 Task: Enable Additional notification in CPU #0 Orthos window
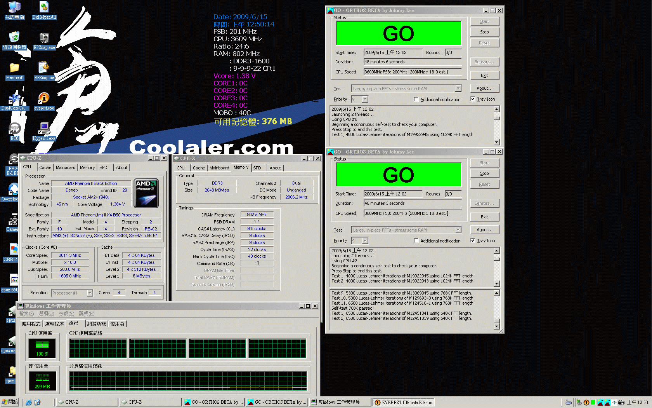416,99
